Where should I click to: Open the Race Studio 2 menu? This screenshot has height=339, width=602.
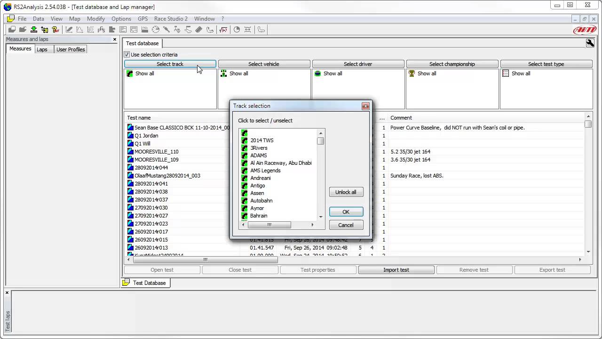(x=171, y=19)
